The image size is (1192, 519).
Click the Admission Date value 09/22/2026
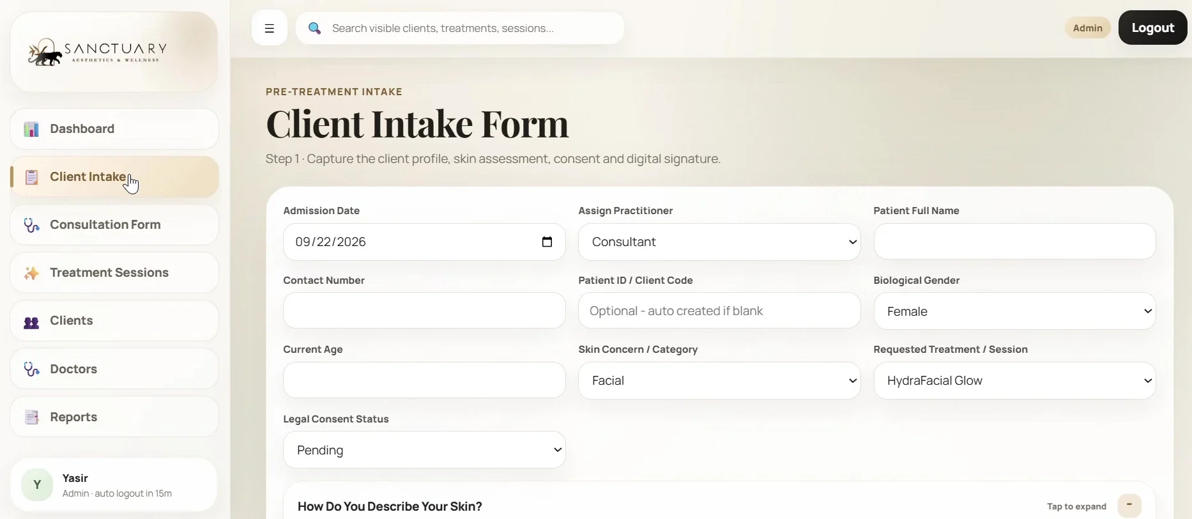tap(330, 242)
